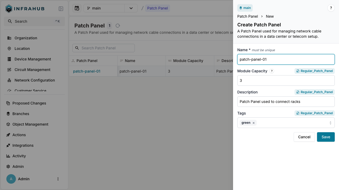This screenshot has height=190, width=339.
Task: Cancel patch panel creation
Action: point(304,137)
